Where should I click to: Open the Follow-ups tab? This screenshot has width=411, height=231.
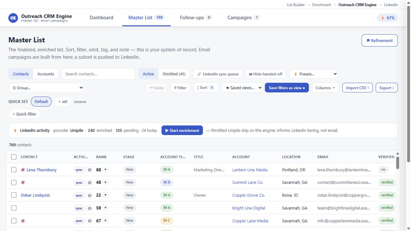pos(196,18)
